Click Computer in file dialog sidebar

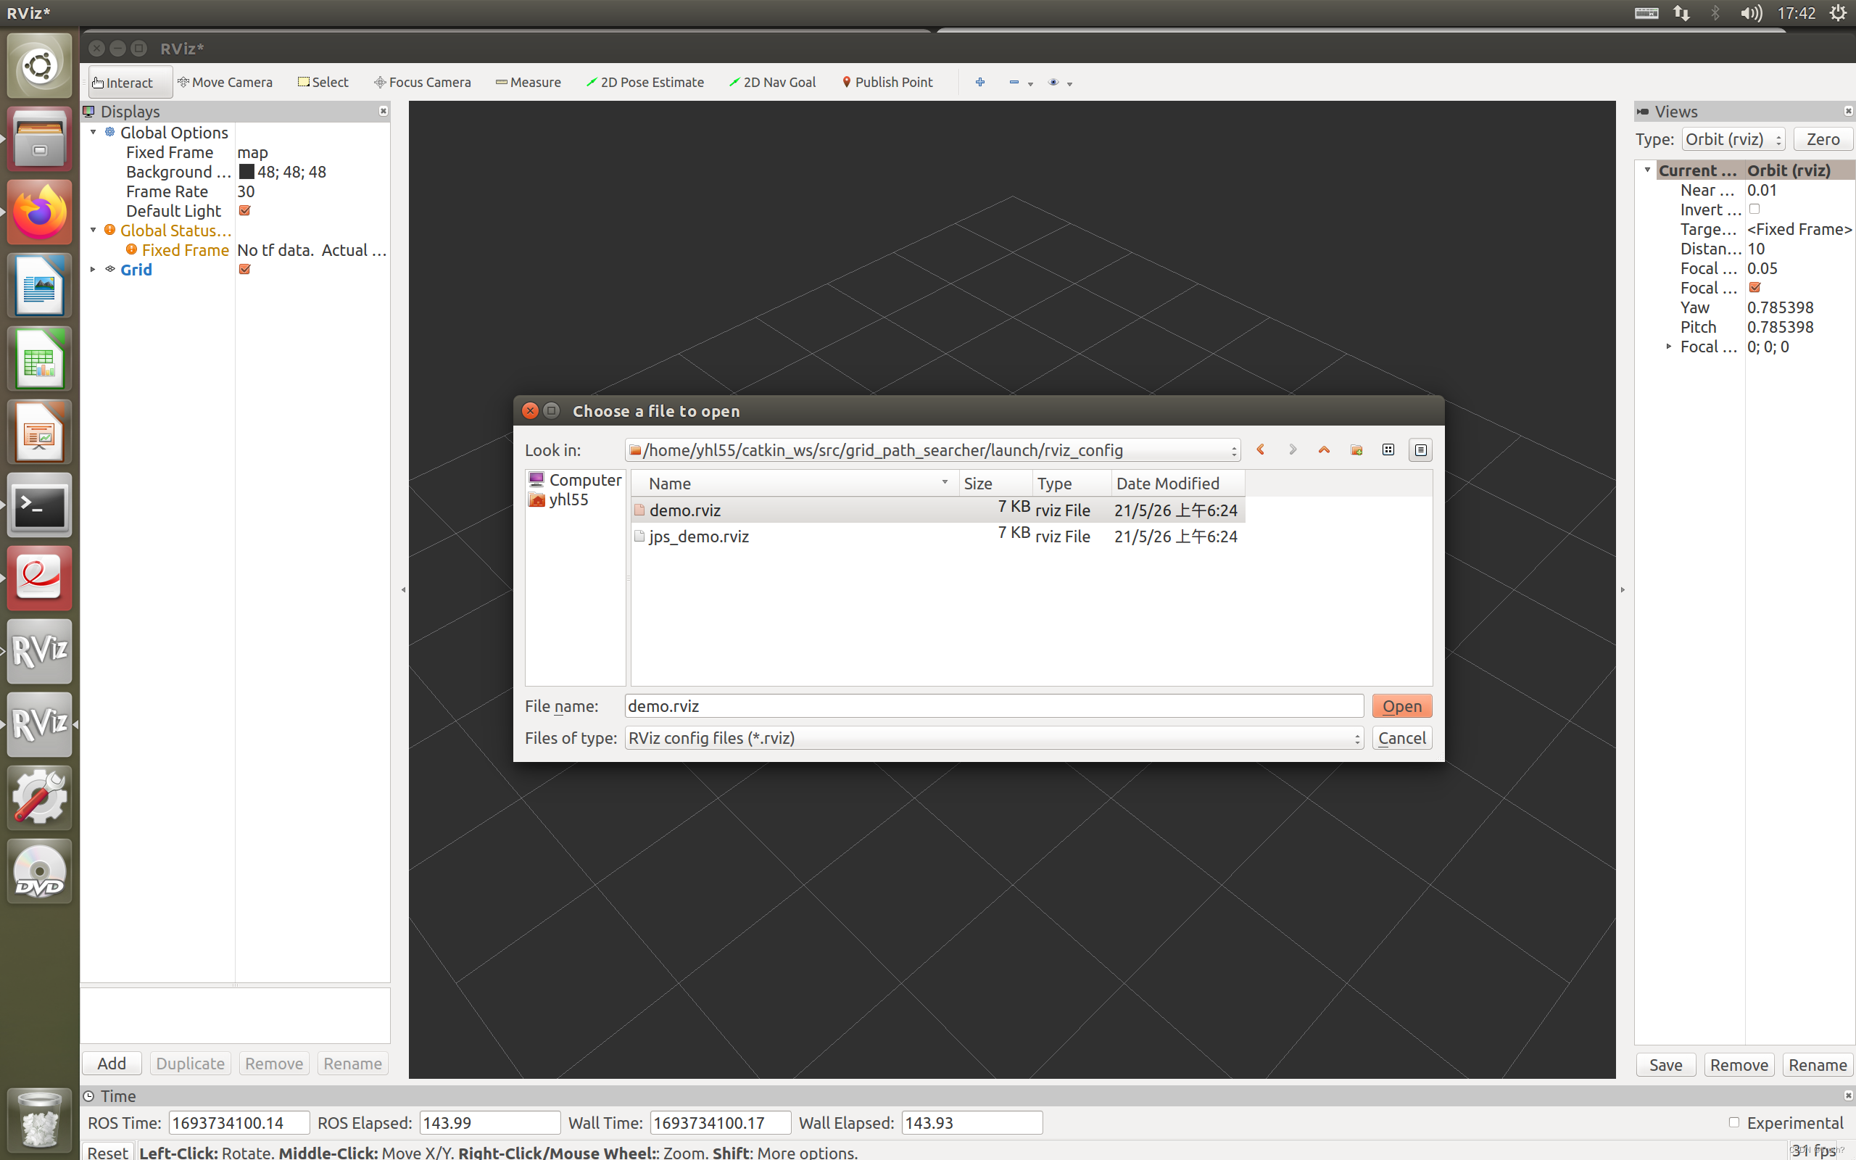(574, 479)
